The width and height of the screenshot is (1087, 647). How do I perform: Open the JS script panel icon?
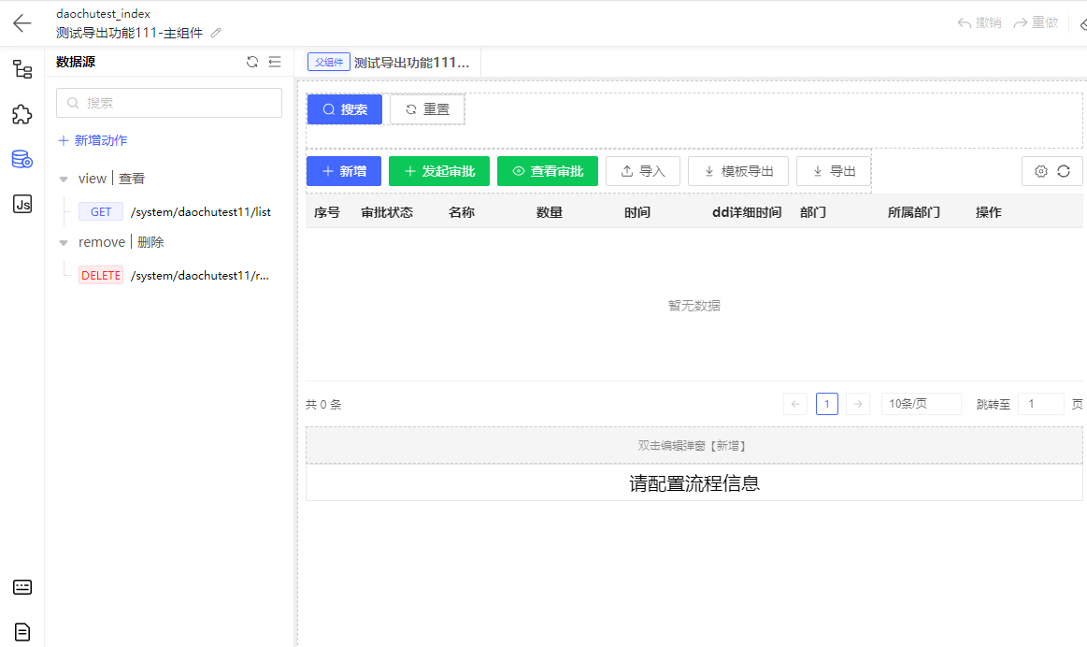[22, 204]
